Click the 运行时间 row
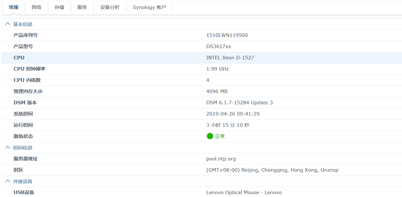Screen dimensions: 402x197 tap(128, 125)
